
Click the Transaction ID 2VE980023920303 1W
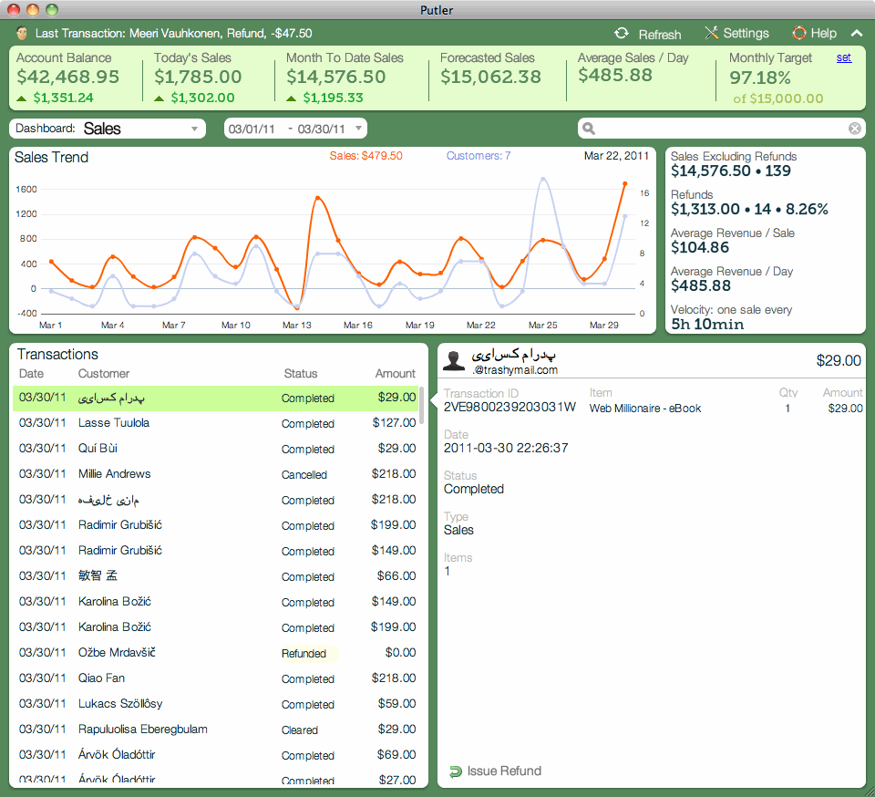tap(510, 407)
